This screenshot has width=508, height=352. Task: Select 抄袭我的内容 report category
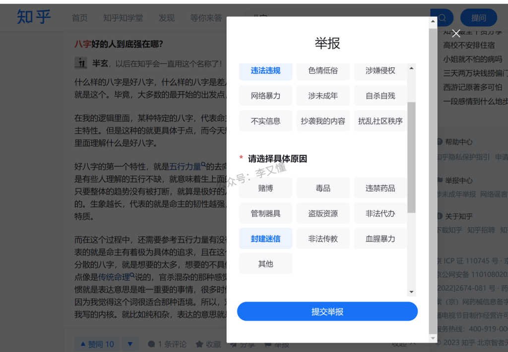[x=323, y=121]
